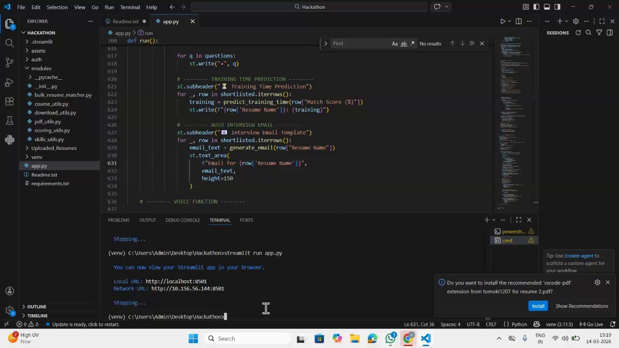Image resolution: width=619 pixels, height=348 pixels.
Task: Open the Extensions view
Action: click(x=9, y=101)
